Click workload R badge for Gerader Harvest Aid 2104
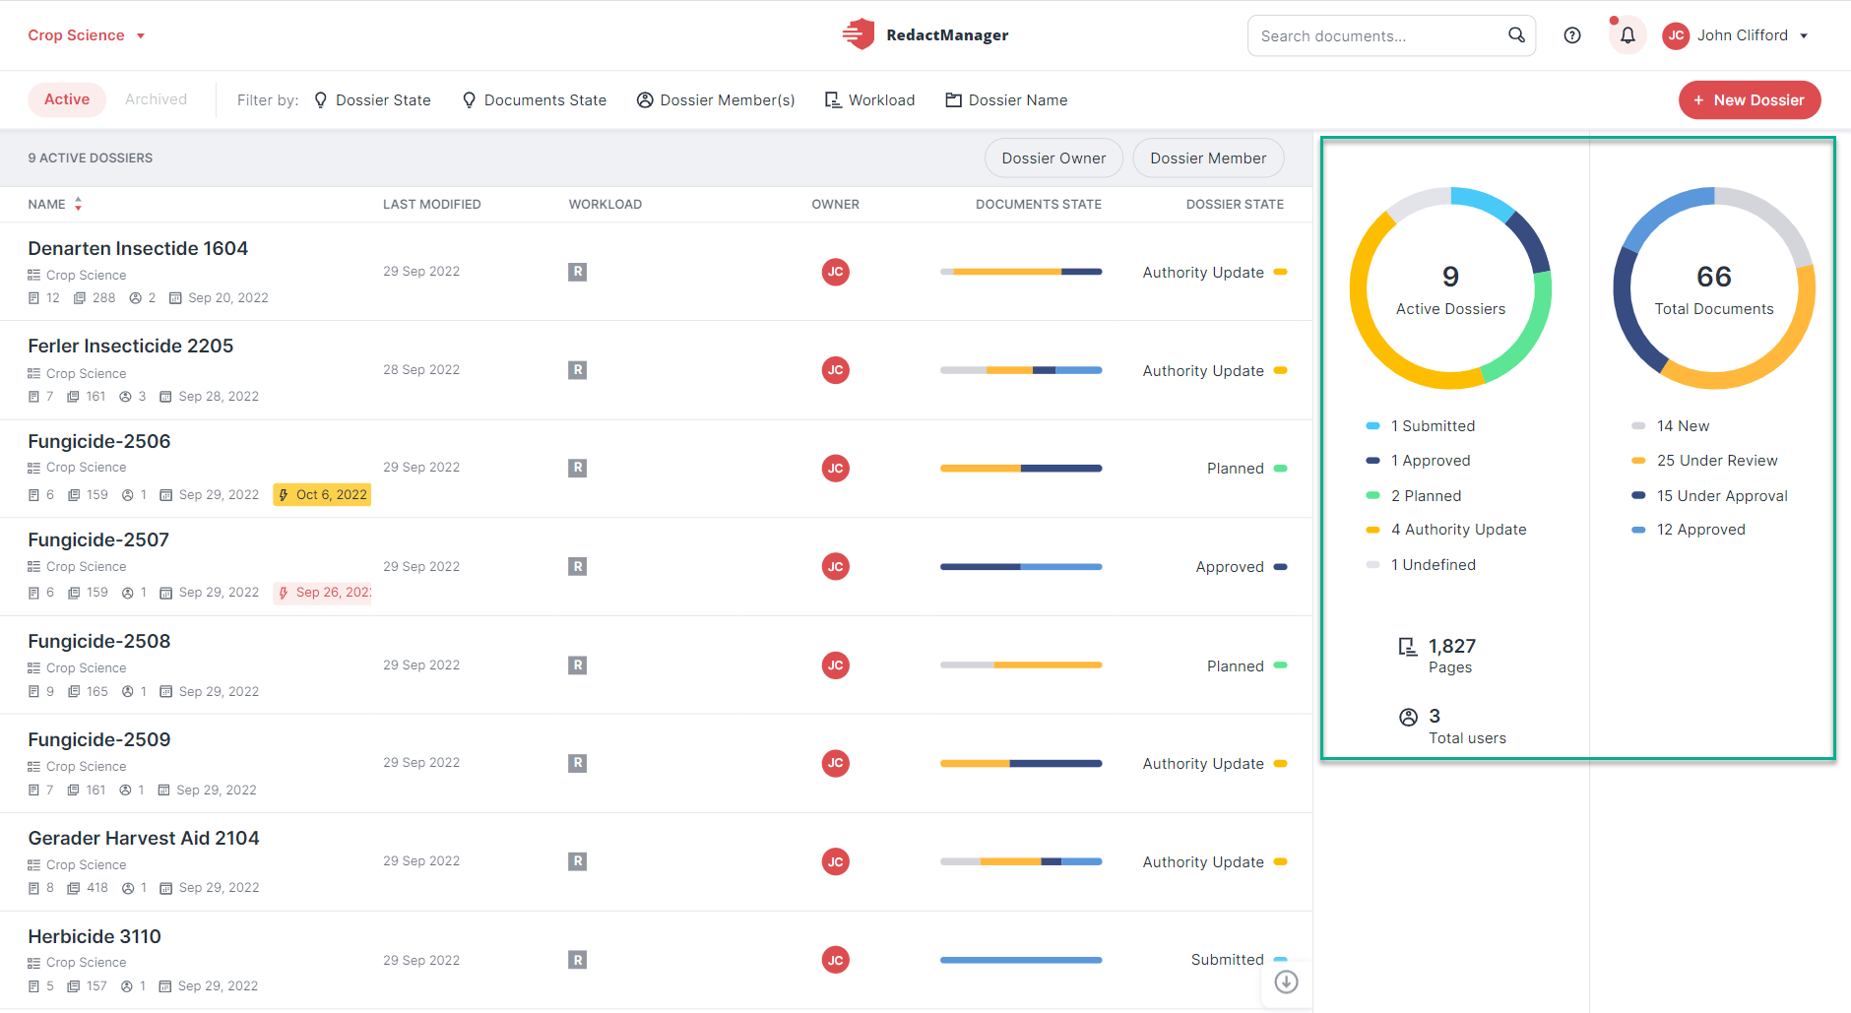The image size is (1851, 1013). pyautogui.click(x=578, y=861)
